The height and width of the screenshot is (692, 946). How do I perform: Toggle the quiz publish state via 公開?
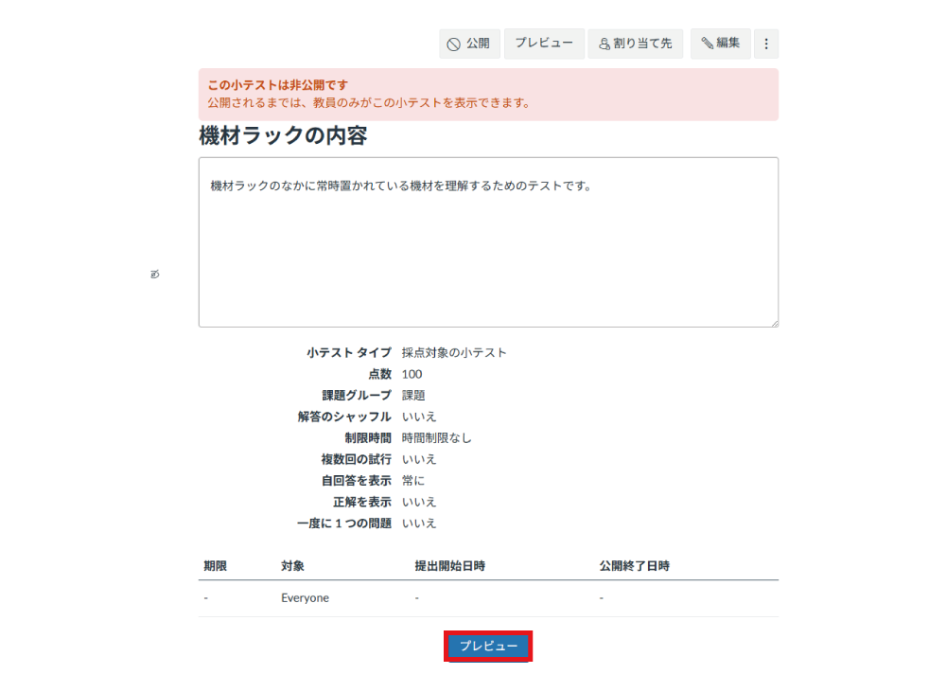[469, 43]
